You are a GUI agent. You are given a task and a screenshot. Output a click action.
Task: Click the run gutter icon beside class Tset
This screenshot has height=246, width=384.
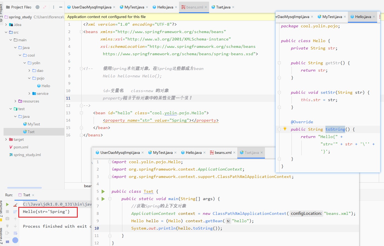tap(103, 191)
